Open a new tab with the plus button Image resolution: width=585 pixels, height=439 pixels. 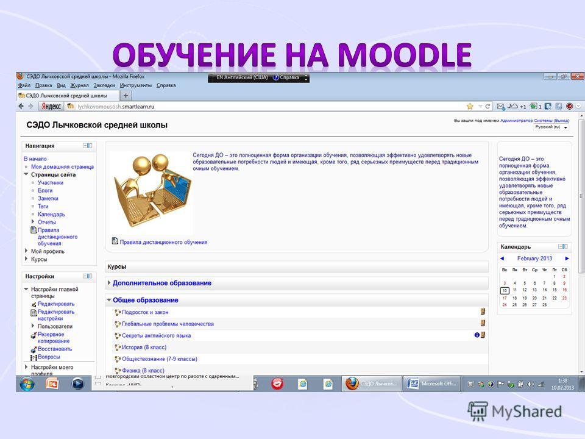pyautogui.click(x=126, y=96)
